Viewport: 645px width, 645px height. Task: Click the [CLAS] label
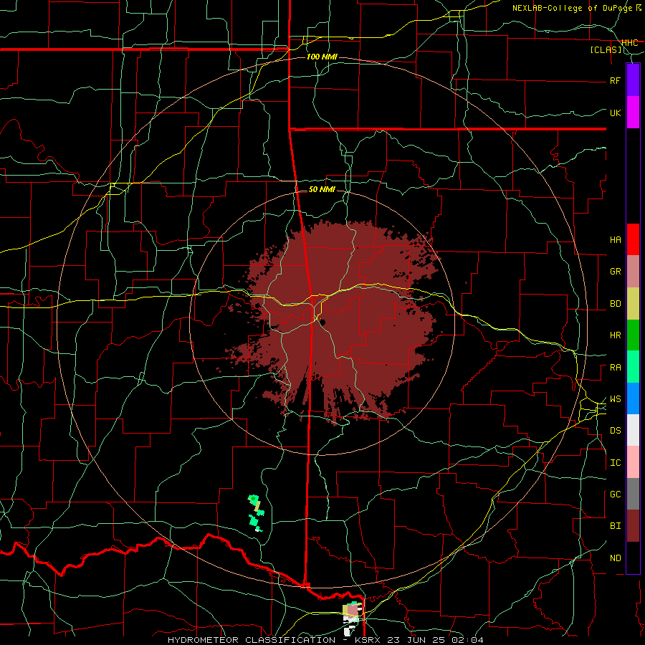pos(606,49)
